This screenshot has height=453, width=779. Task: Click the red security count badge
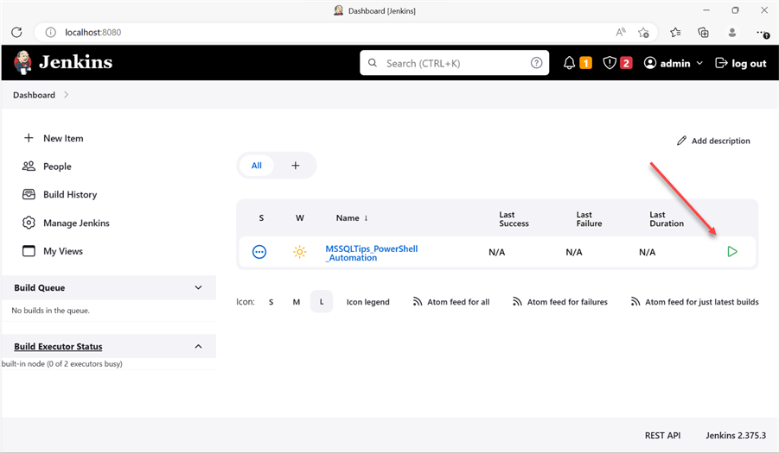pyautogui.click(x=626, y=63)
